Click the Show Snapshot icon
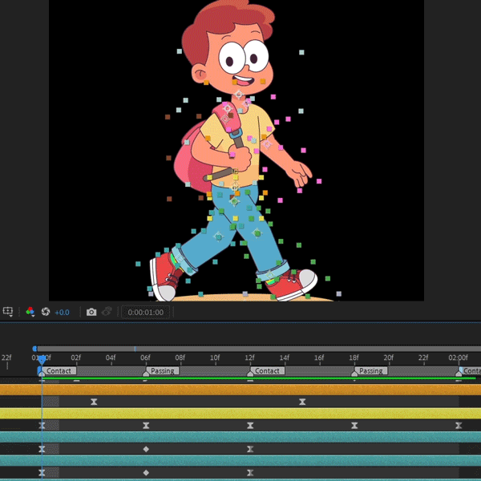The image size is (481, 481). 107,312
